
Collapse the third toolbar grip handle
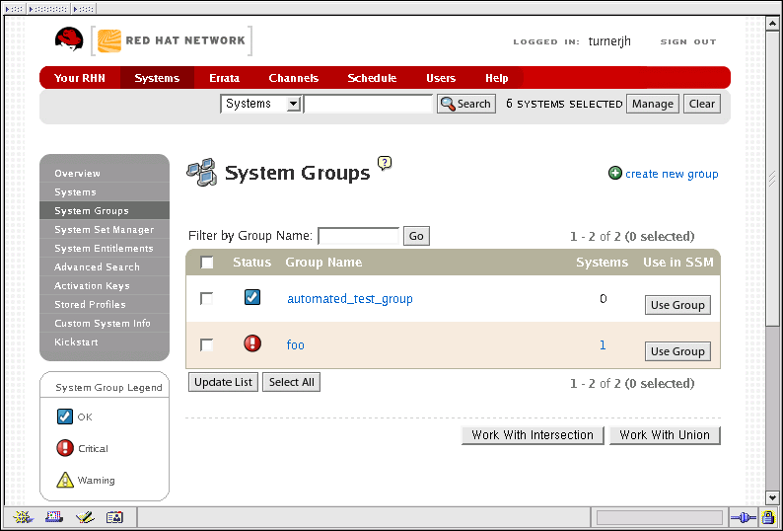tap(84, 9)
